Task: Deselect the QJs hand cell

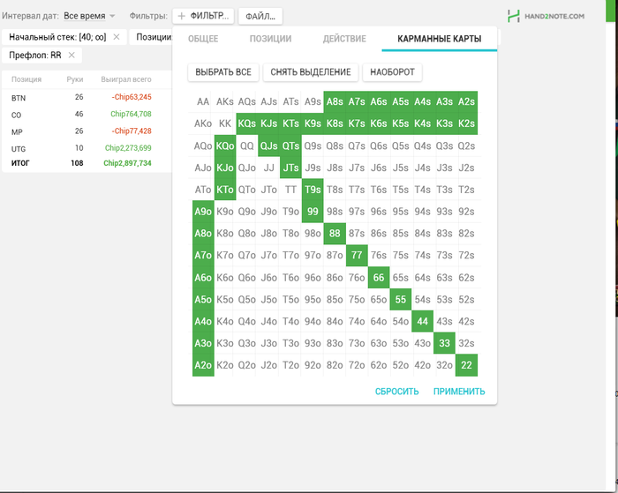Action: 268,146
